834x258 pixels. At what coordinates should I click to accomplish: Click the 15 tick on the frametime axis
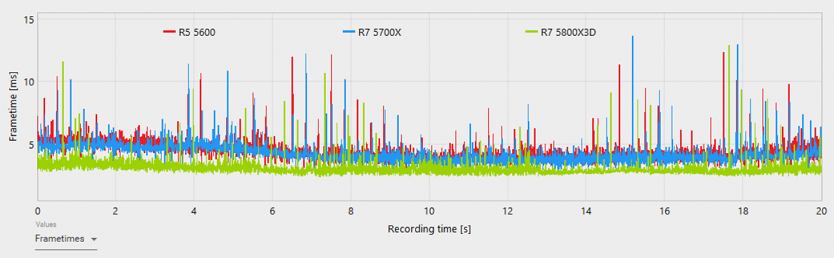tap(29, 20)
